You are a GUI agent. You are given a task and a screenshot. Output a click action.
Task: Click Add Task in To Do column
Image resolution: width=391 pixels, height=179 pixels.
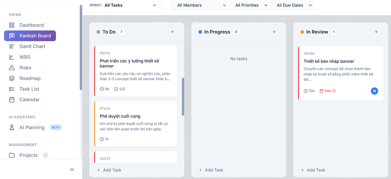[x=109, y=170]
